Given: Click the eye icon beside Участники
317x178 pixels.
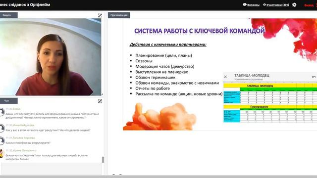Looking at the screenshot, I should click(264, 4).
